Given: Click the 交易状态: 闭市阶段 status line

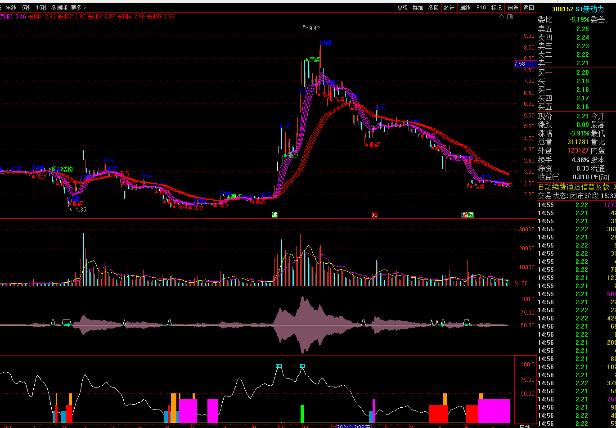Looking at the screenshot, I should tap(568, 196).
